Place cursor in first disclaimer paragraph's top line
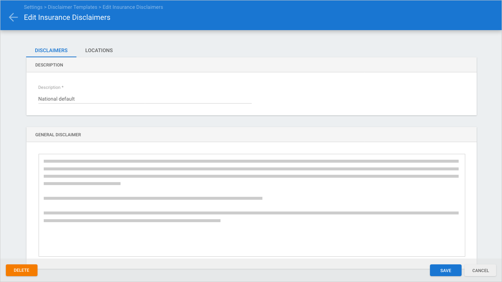The height and width of the screenshot is (282, 502). click(x=251, y=161)
